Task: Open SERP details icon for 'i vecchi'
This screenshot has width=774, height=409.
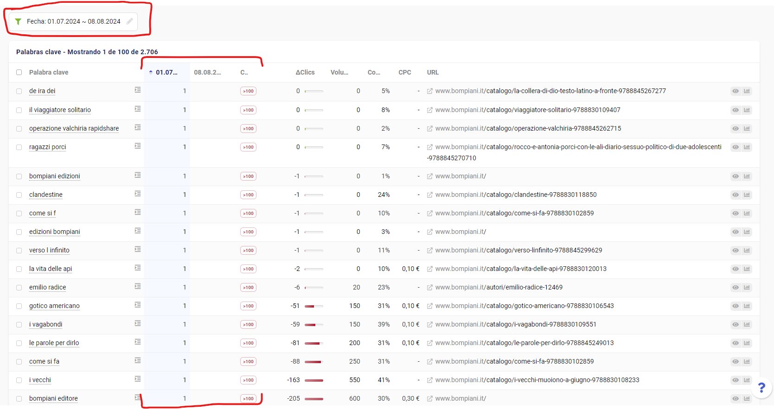Action: pos(138,379)
